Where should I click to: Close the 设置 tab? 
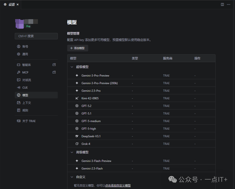[x=17, y=4]
